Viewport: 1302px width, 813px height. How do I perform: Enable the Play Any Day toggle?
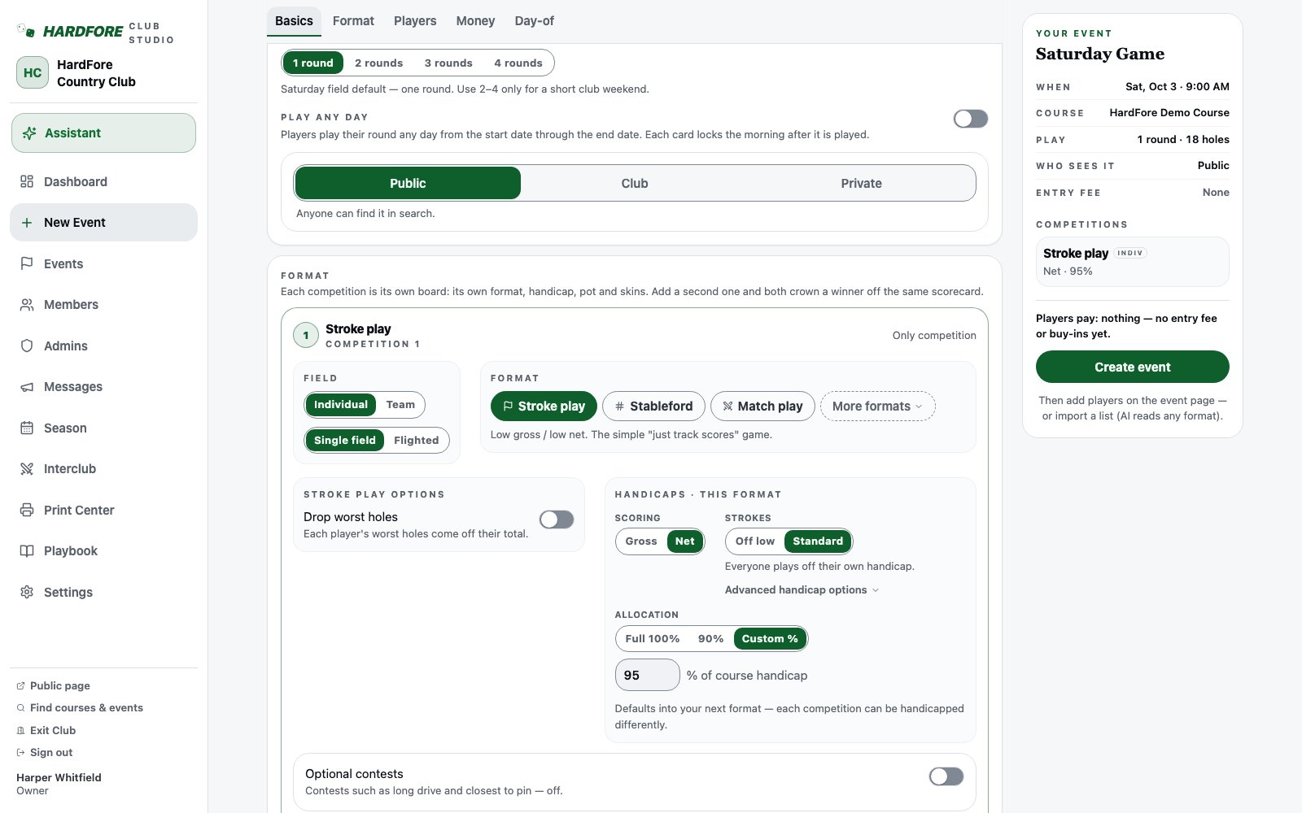971,119
